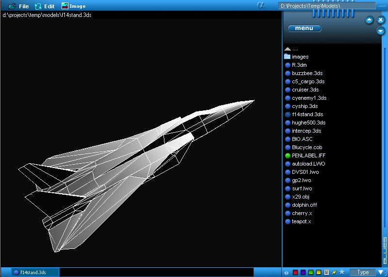Go up to parent folder entry
The height and width of the screenshot is (277, 388).
tap(291, 49)
